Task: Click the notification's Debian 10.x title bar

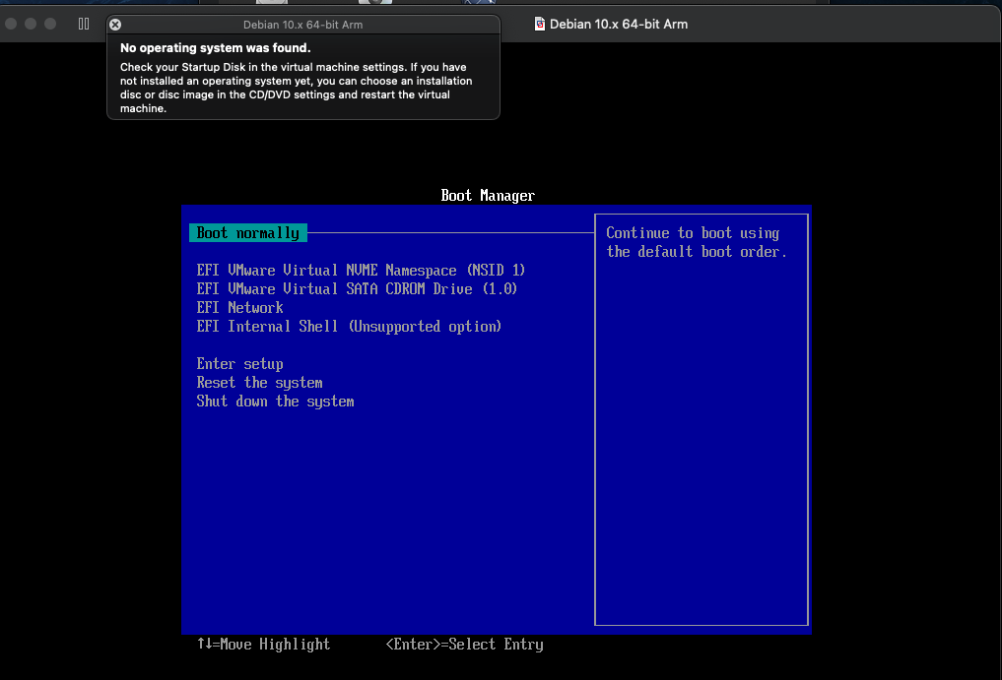Action: click(x=302, y=25)
